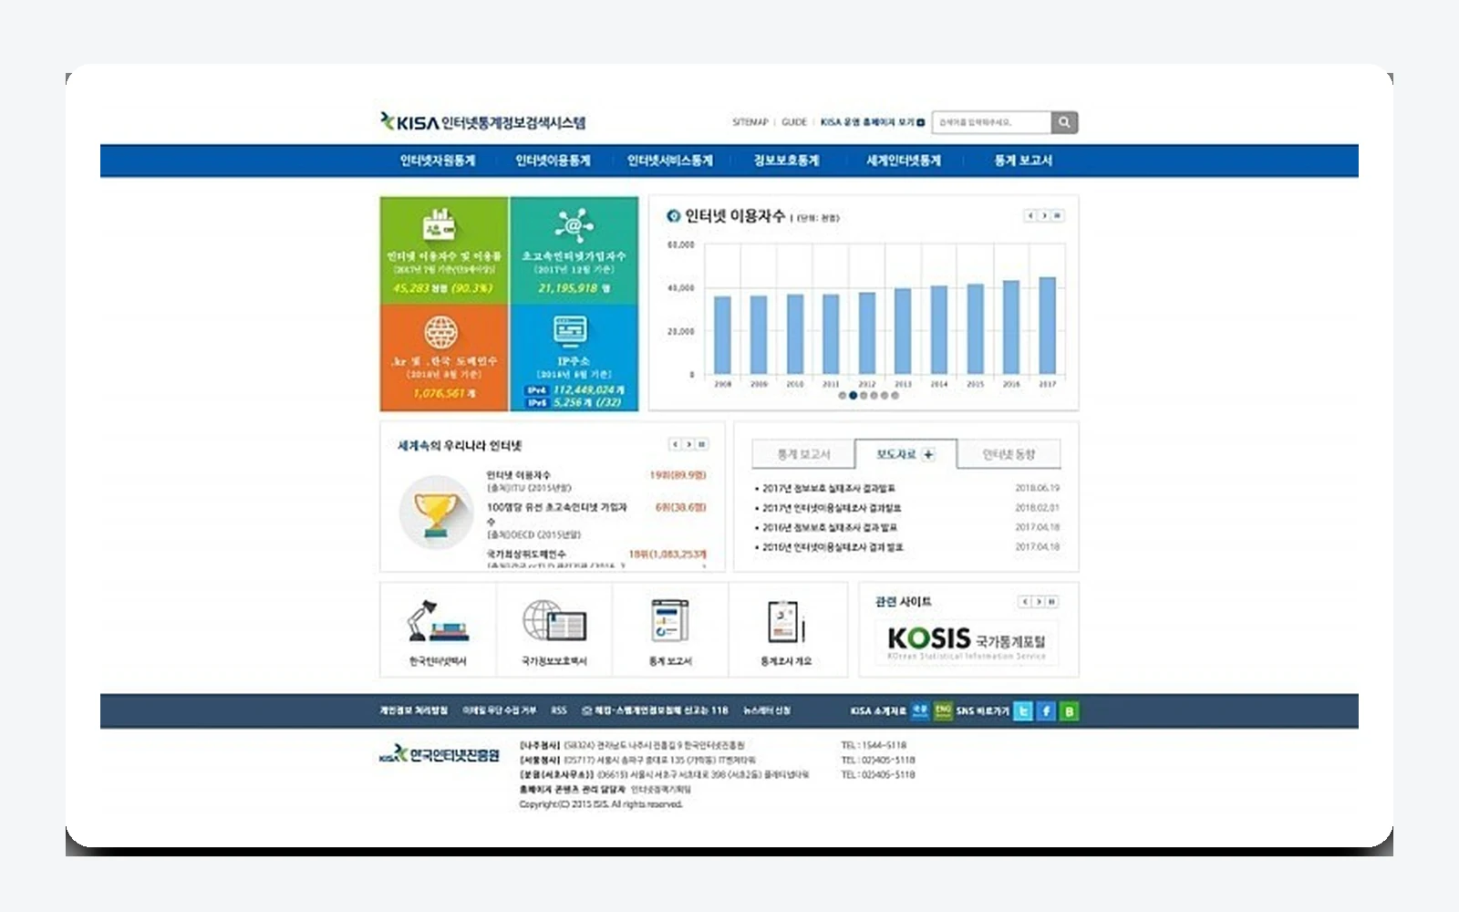The height and width of the screenshot is (912, 1459).
Task: Open the orange .kr domain count tile
Action: (x=444, y=358)
